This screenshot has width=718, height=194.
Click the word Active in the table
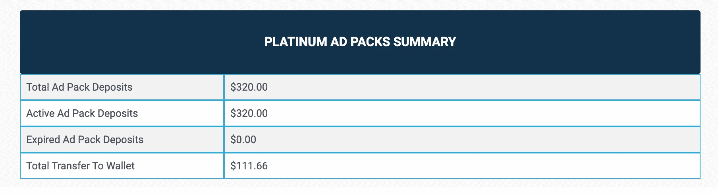(40, 113)
